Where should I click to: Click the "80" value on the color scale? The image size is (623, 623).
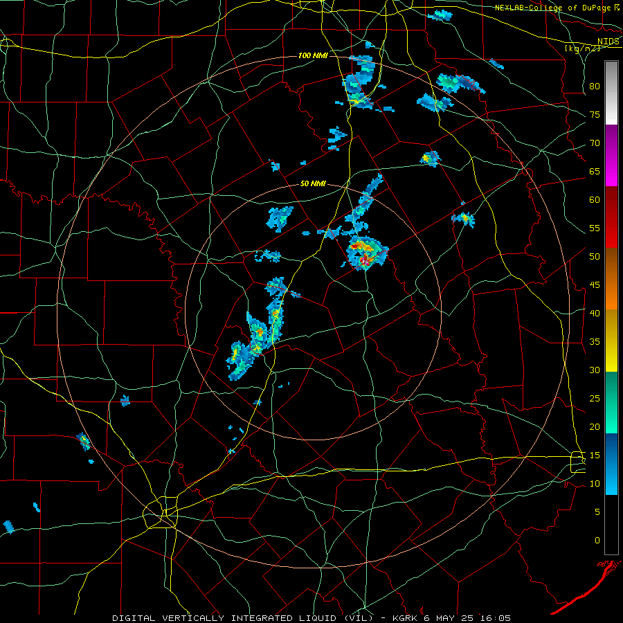tap(595, 87)
